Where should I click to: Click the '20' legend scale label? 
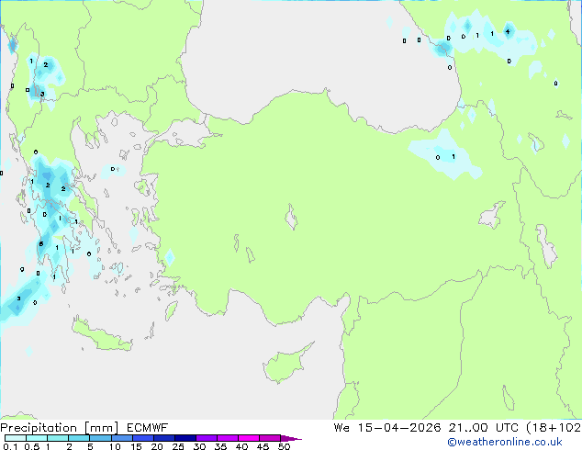pos(157,446)
